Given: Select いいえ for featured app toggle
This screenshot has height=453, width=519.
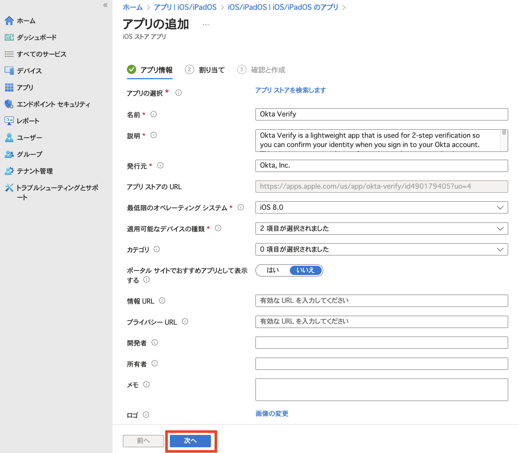Looking at the screenshot, I should [306, 270].
